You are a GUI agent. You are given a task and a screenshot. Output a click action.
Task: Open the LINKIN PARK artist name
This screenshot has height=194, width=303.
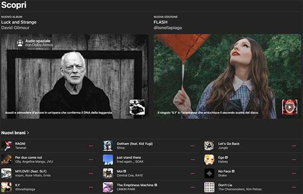126,189
